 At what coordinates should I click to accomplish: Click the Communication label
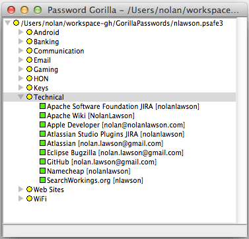click(x=59, y=51)
